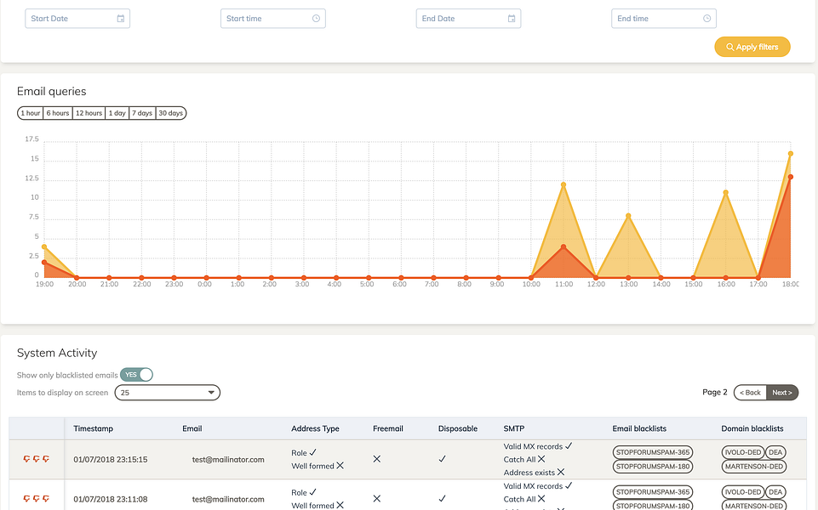This screenshot has width=818, height=510.
Task: Open the Start Date picker field
Action: (x=70, y=19)
